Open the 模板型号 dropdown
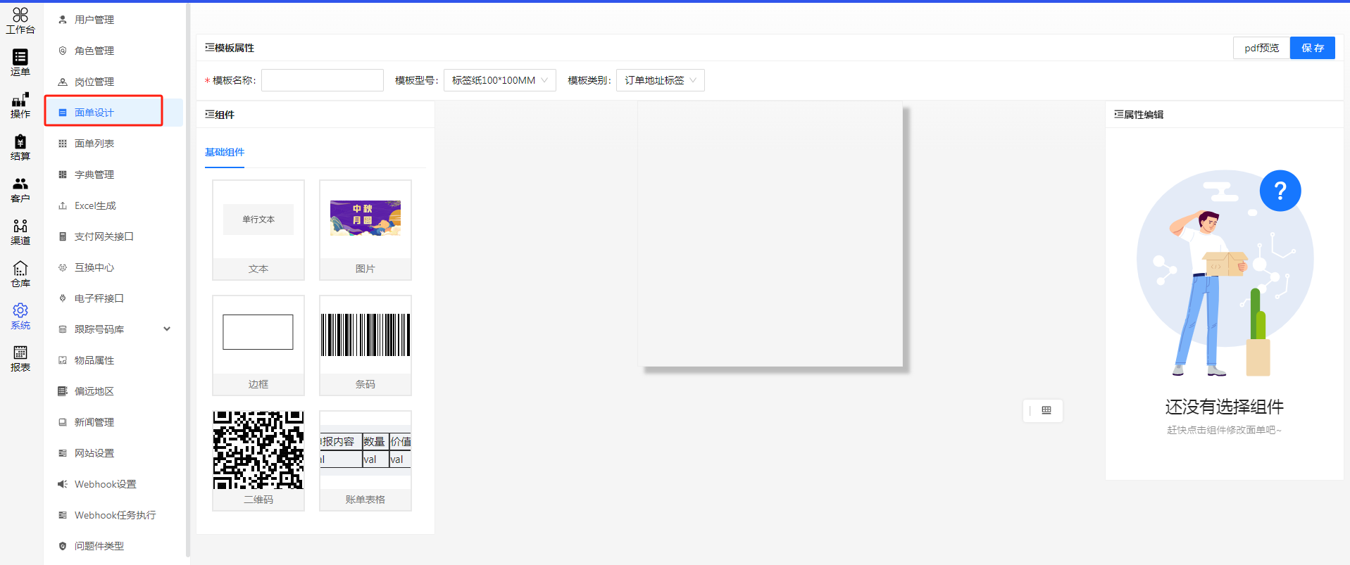The image size is (1350, 565). 499,80
